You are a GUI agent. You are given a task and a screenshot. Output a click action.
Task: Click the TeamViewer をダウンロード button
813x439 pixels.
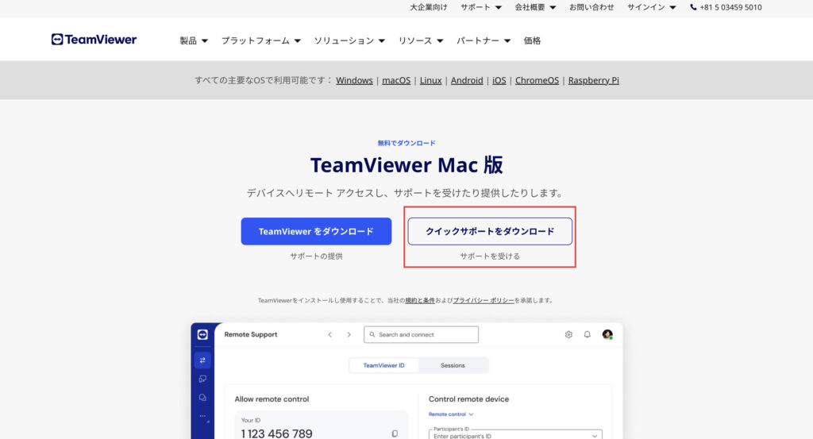point(316,232)
